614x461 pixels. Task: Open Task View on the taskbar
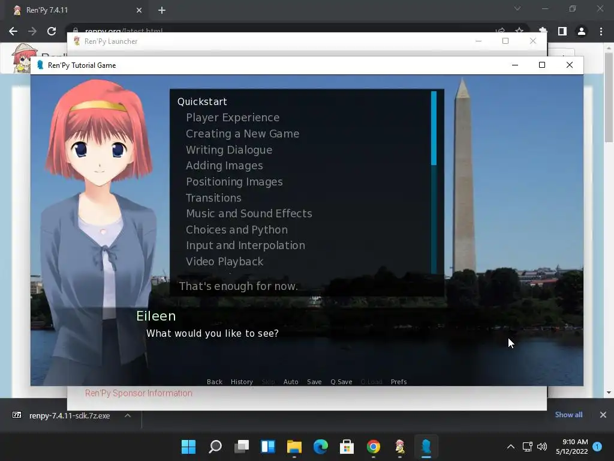[x=242, y=447]
